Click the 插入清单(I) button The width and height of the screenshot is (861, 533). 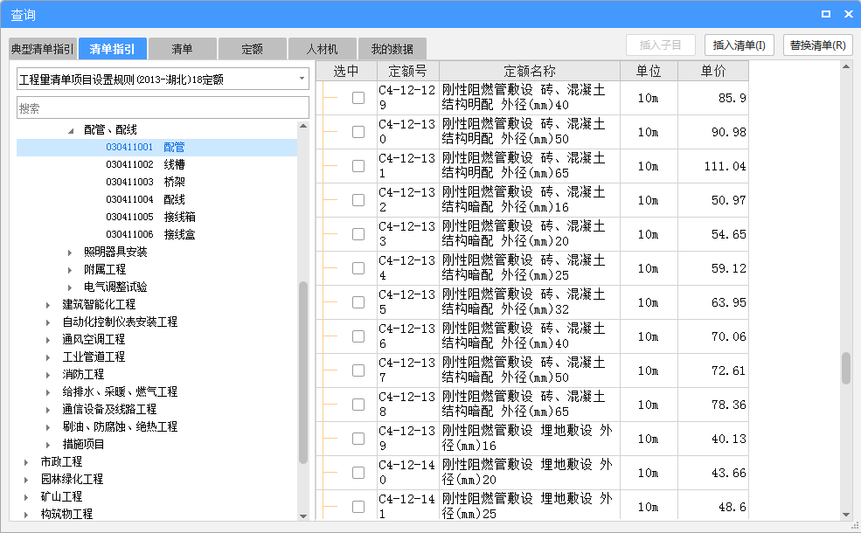[x=739, y=45]
